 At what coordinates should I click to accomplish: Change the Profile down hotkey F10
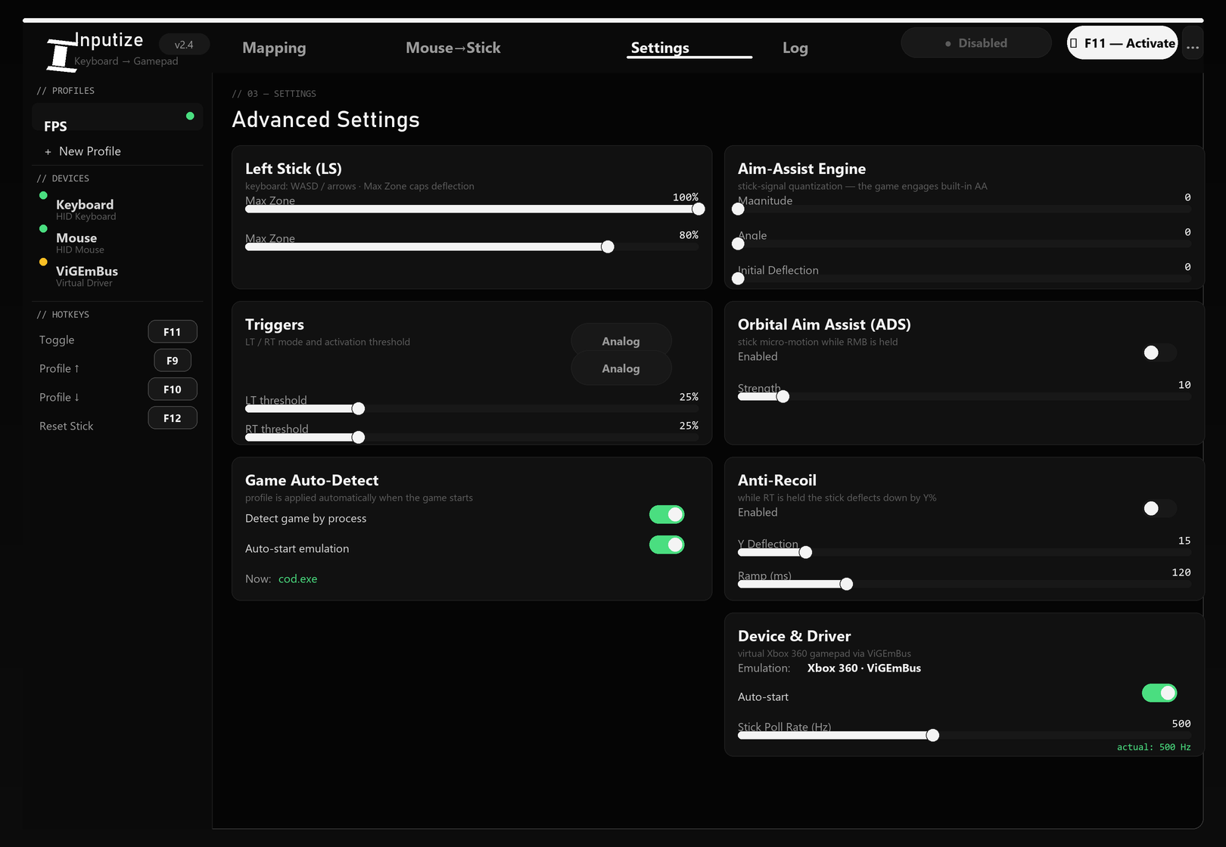click(x=173, y=389)
